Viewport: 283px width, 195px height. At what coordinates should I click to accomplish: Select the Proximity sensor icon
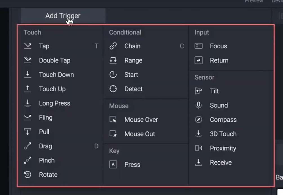pos(199,148)
